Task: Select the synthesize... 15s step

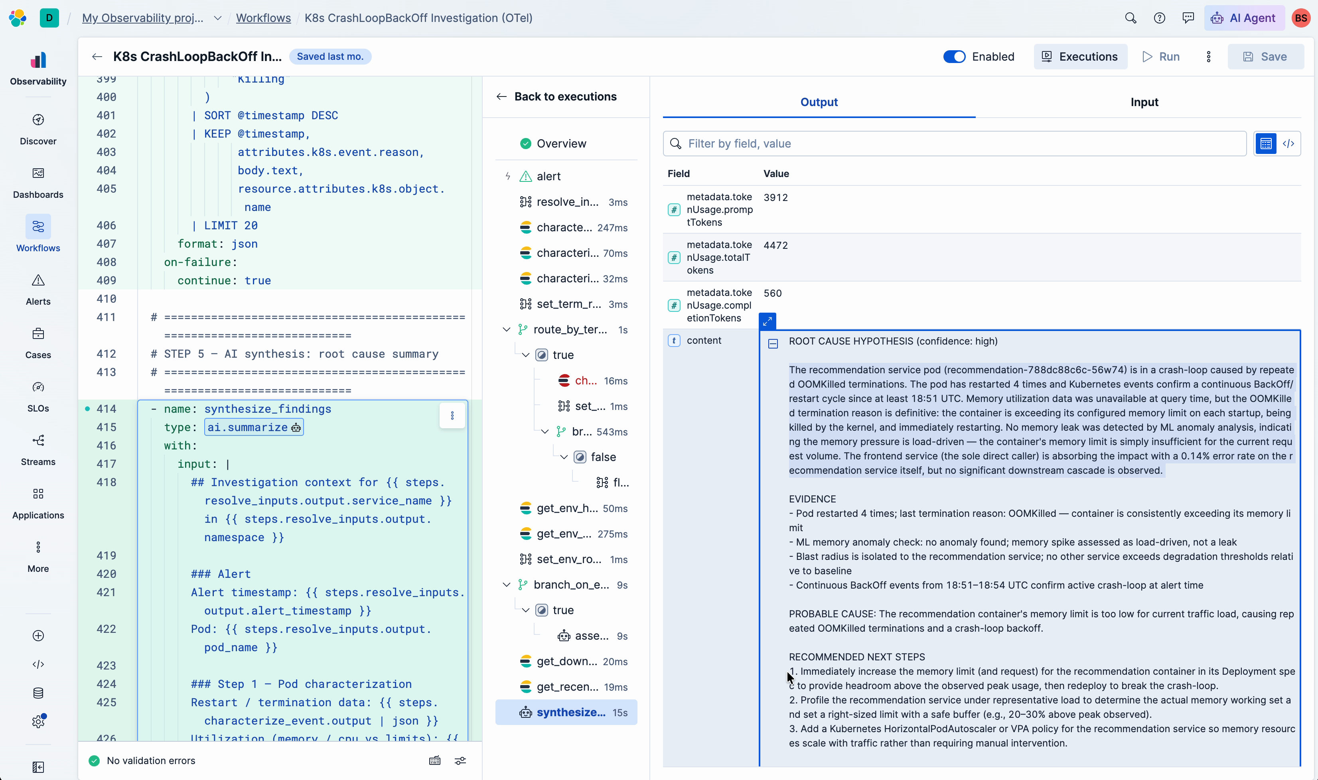Action: [566, 712]
